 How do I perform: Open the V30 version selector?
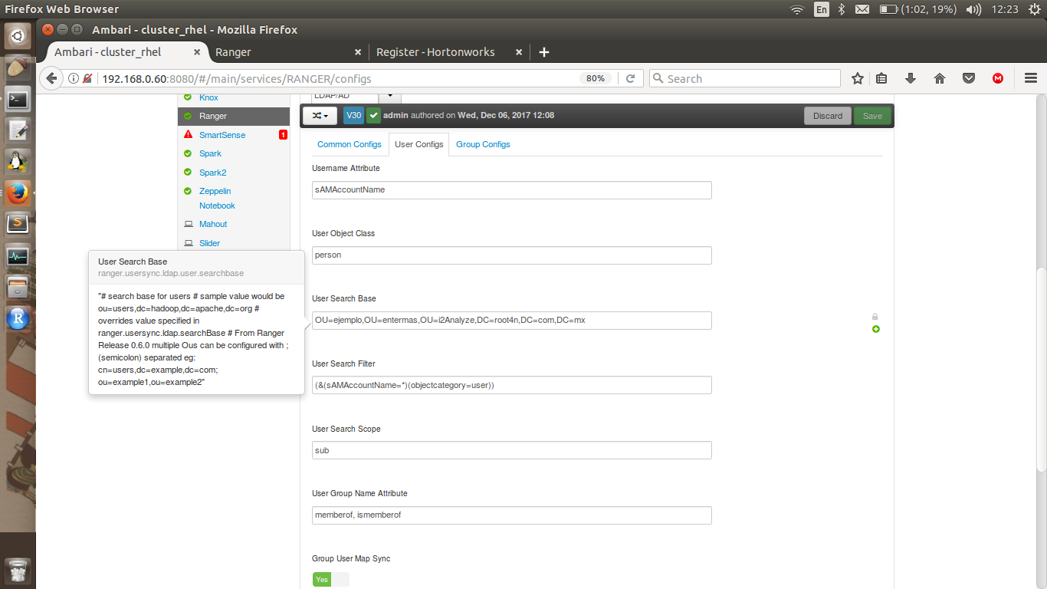353,115
